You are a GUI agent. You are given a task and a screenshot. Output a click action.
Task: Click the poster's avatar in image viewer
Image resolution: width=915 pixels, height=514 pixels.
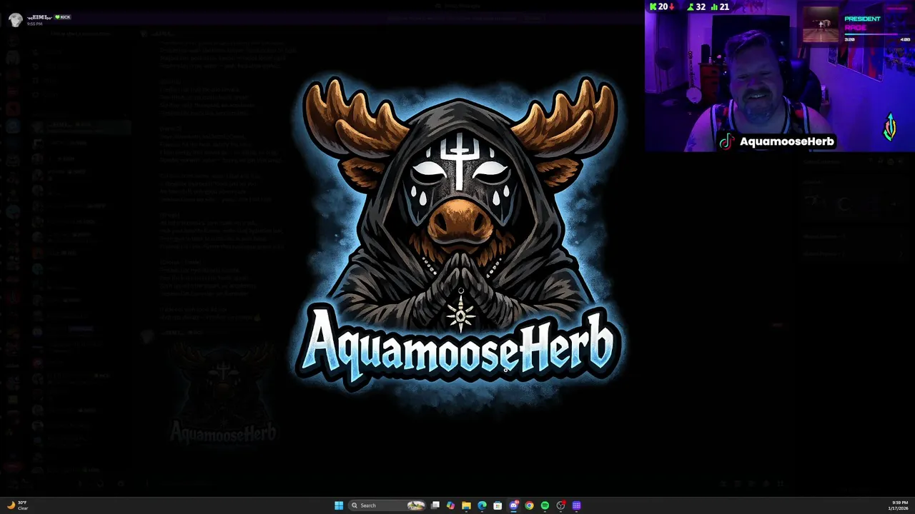point(15,19)
